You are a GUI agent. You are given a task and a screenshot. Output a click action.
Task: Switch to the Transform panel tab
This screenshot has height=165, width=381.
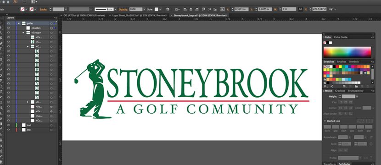(x=330, y=164)
